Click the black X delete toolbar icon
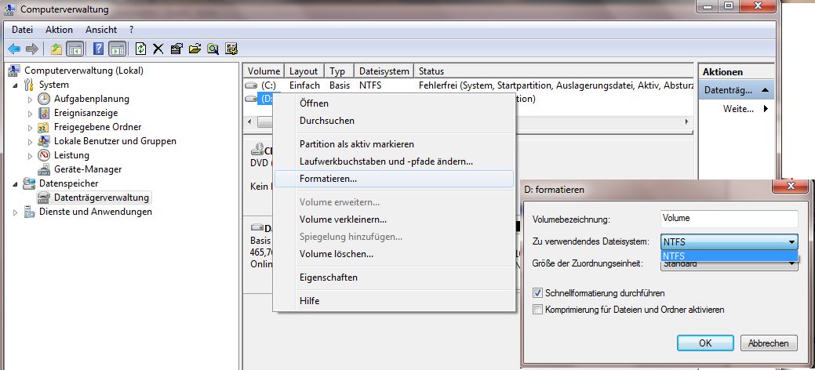This screenshot has height=370, width=815. coord(158,49)
